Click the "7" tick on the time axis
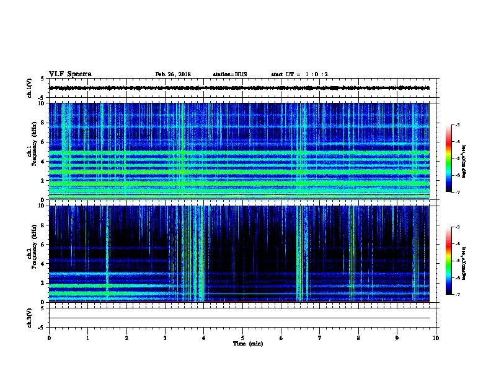This screenshot has width=491, height=379. point(320,338)
